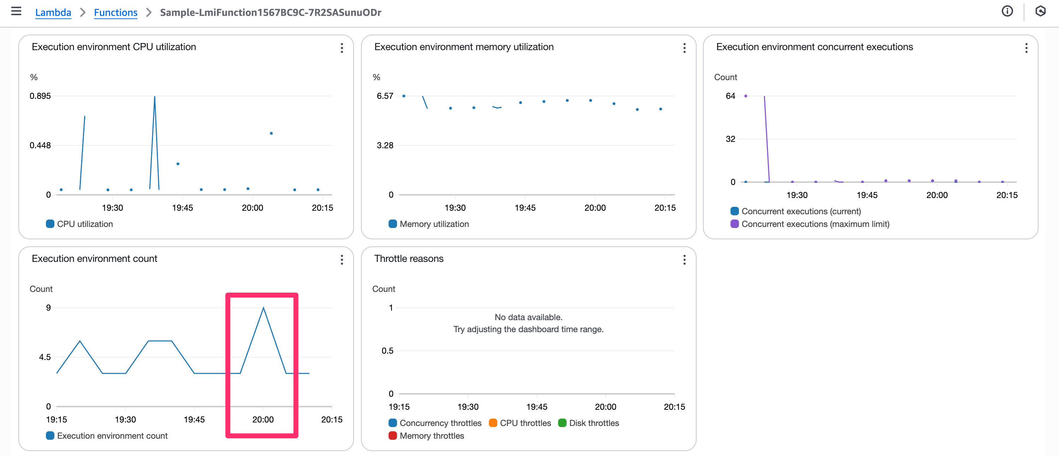This screenshot has width=1059, height=456.
Task: Open Execution environment count widget options
Action: click(342, 260)
